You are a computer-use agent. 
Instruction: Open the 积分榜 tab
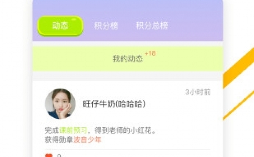coord(106,26)
